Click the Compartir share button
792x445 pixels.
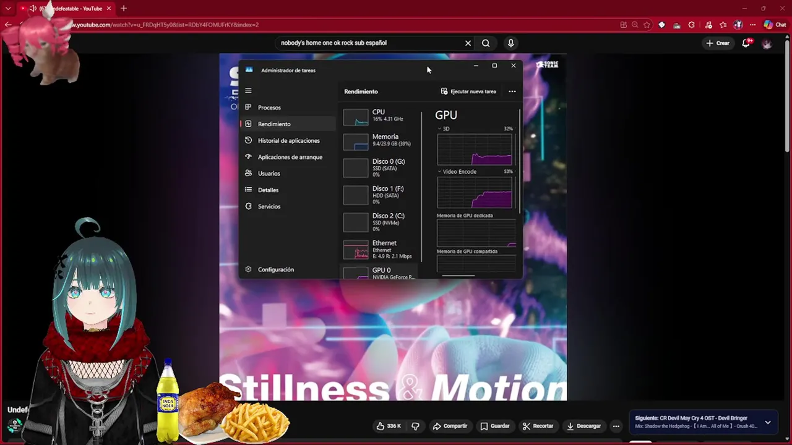pyautogui.click(x=450, y=426)
